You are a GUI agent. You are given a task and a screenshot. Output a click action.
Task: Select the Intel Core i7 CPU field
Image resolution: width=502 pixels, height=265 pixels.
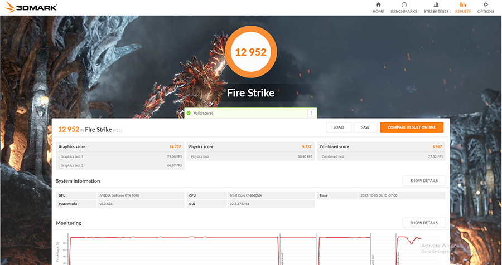coord(271,195)
